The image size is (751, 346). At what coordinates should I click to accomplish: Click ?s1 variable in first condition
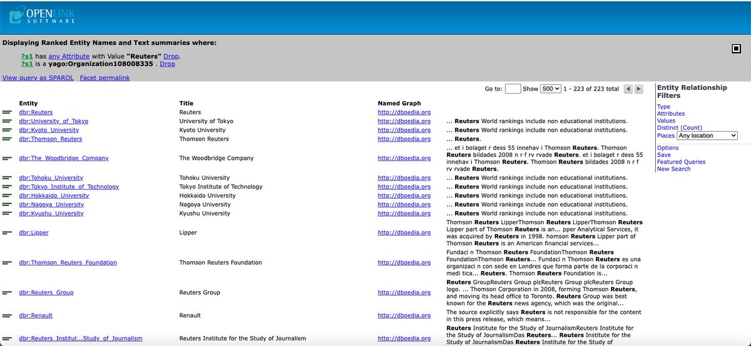tap(27, 56)
